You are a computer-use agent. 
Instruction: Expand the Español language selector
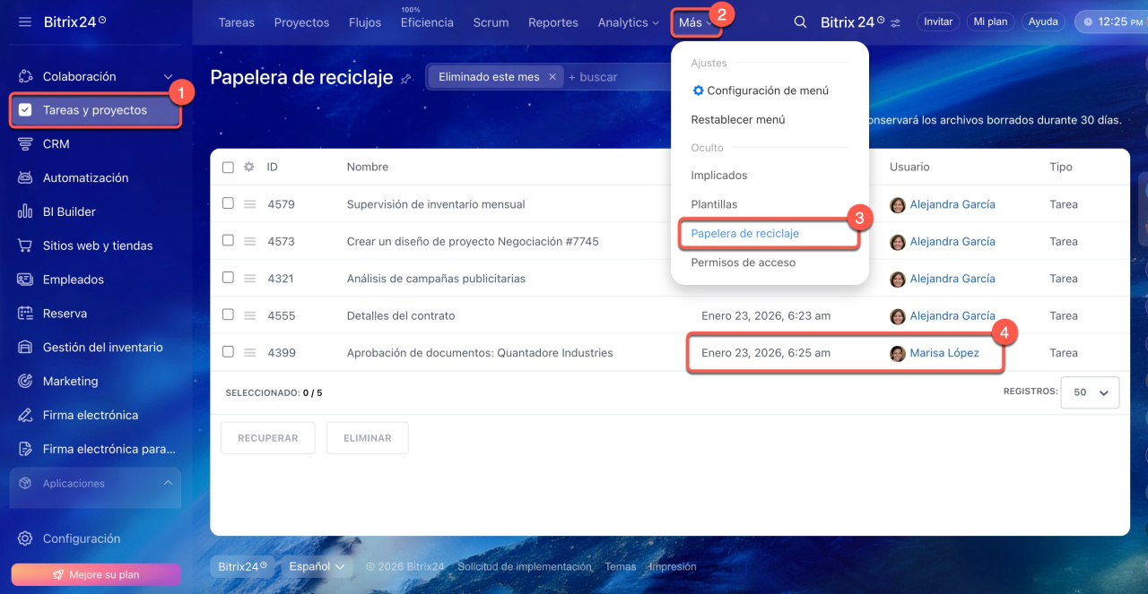coord(316,566)
